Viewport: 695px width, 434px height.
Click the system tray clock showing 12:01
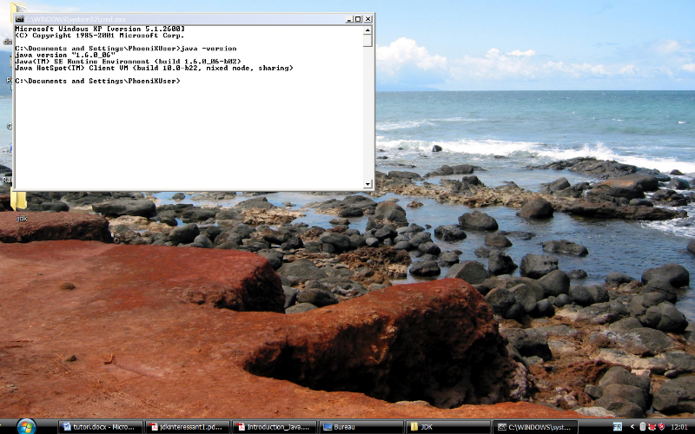point(678,427)
